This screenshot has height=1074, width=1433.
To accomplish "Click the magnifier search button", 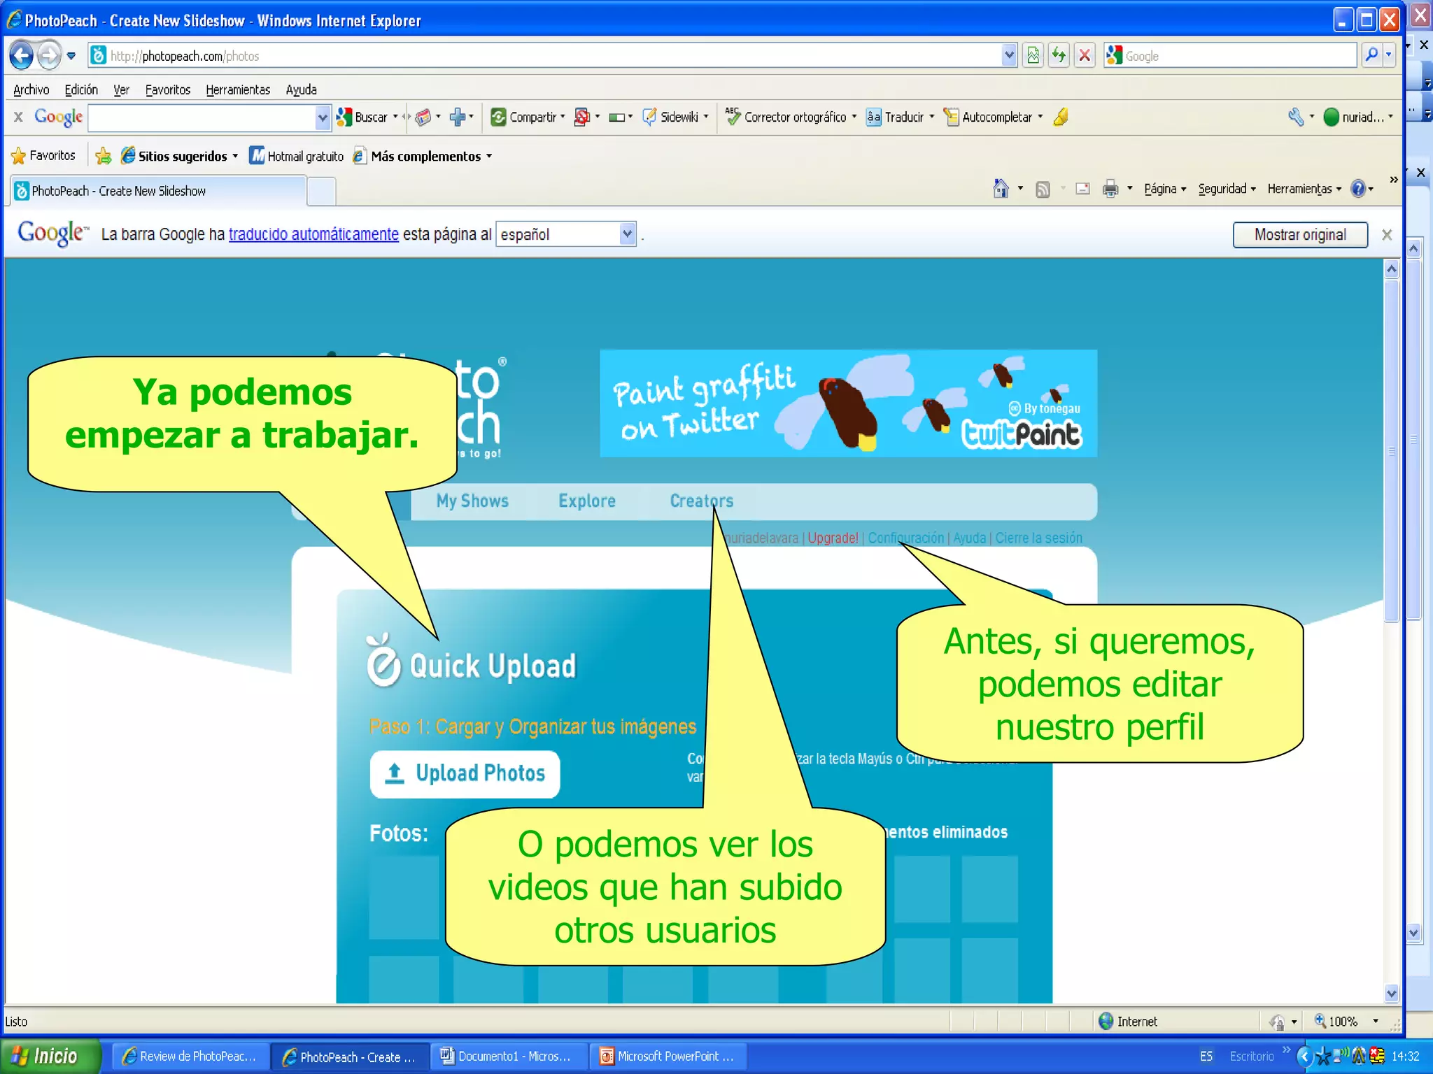I will pos(1372,55).
